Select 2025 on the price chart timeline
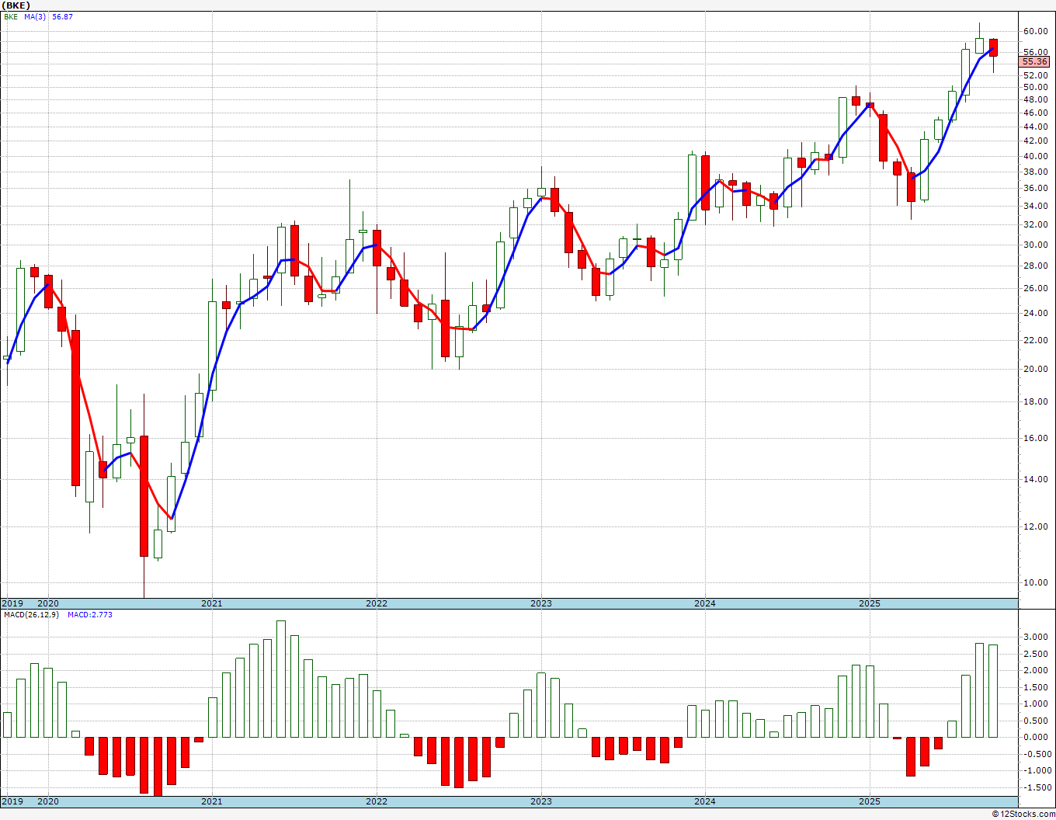 [x=870, y=603]
